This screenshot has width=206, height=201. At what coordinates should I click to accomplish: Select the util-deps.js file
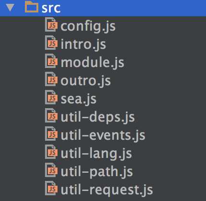[98, 117]
